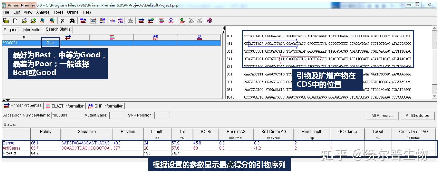This screenshot has width=439, height=173.
Task: Switch to the Sequence Information tab
Action: click(x=23, y=30)
